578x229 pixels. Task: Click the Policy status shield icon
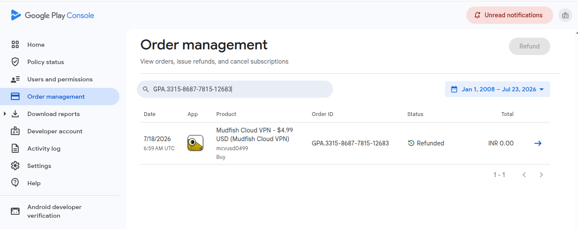15,62
